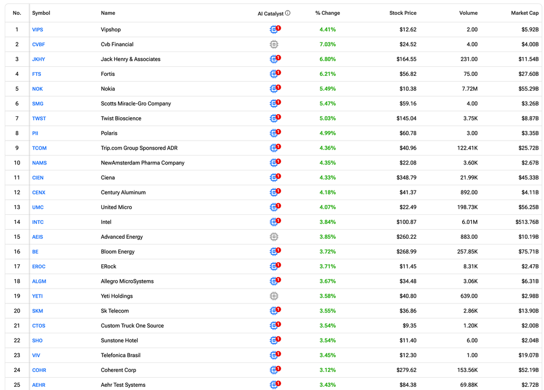The width and height of the screenshot is (544, 390).
Task: Sort table by % Change column
Action: tap(327, 13)
